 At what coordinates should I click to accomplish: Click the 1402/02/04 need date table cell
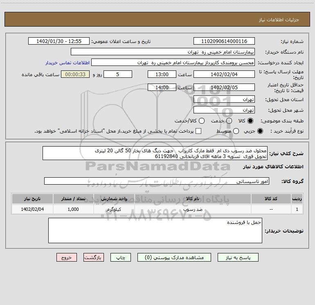click(32, 209)
